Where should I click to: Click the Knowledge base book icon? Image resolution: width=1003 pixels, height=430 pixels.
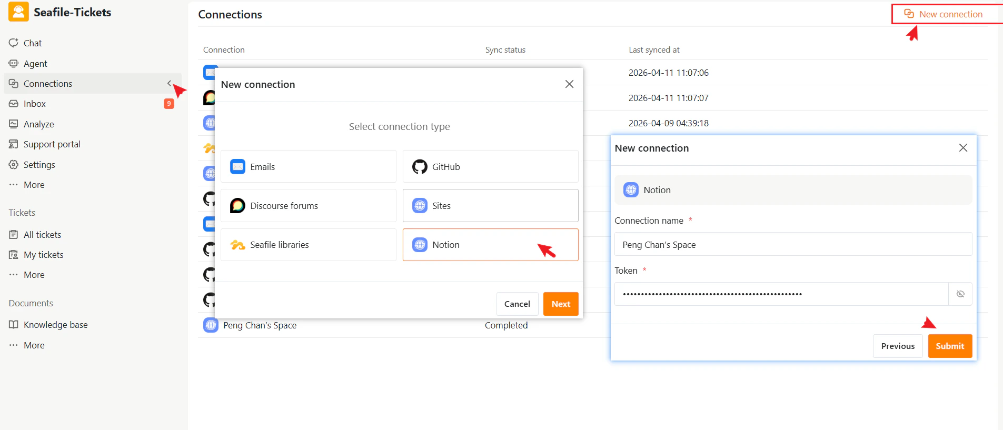14,324
